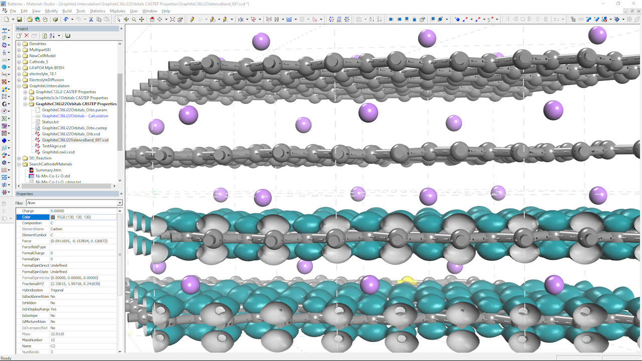Open the Modules menu
This screenshot has height=361, width=642.
tap(117, 11)
